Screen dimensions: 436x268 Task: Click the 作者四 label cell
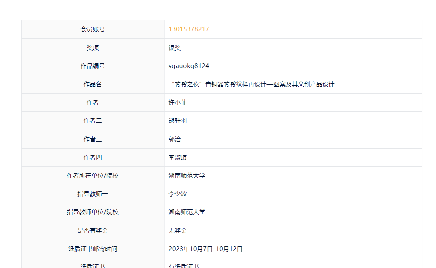coord(93,158)
